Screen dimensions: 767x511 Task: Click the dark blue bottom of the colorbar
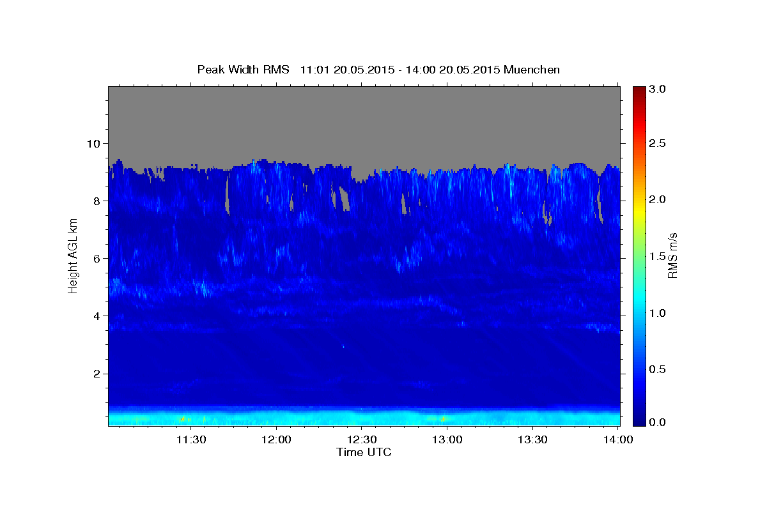[639, 418]
